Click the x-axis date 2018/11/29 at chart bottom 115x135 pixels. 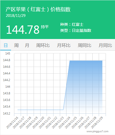97,123
